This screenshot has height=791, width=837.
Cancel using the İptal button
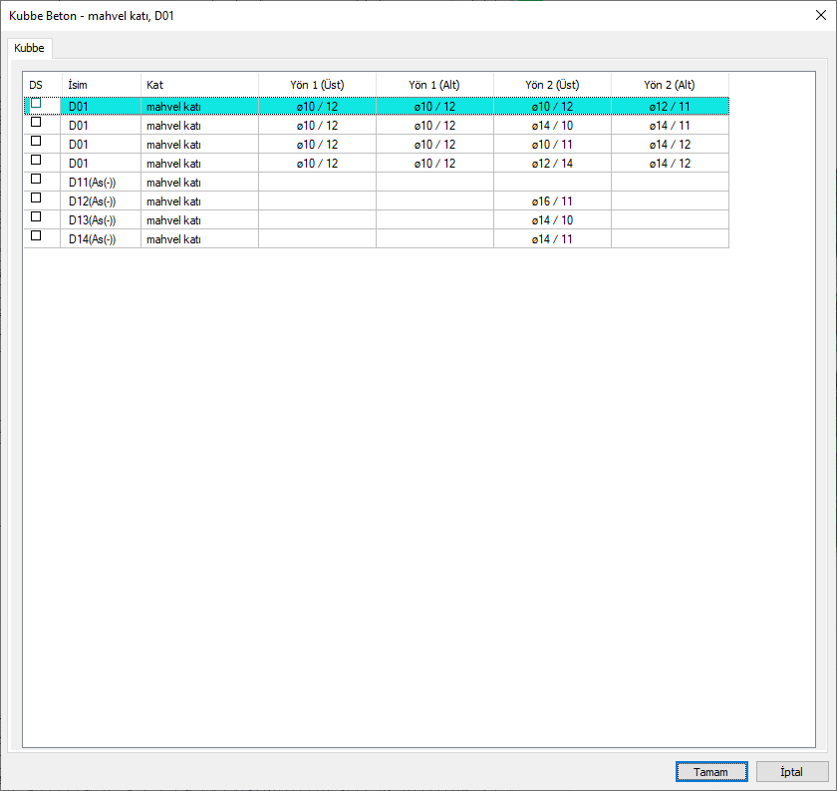(x=791, y=772)
